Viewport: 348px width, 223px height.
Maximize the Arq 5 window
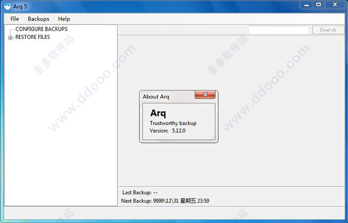click(x=318, y=5)
